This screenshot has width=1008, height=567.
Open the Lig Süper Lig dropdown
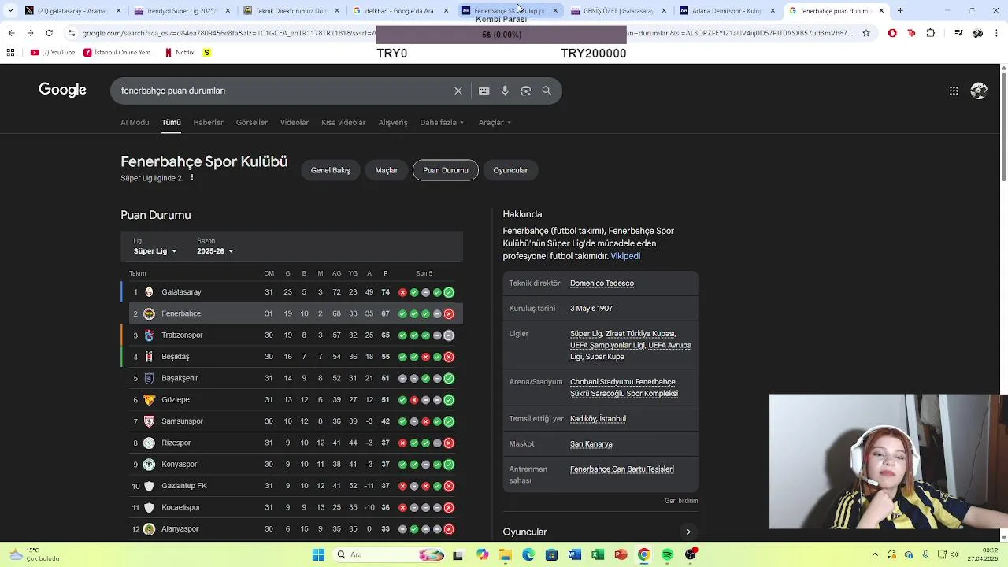155,251
